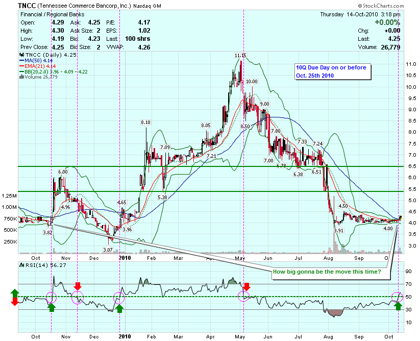Image resolution: width=420 pixels, height=341 pixels.
Task: Click the 4.65 price label
Action: [122, 203]
